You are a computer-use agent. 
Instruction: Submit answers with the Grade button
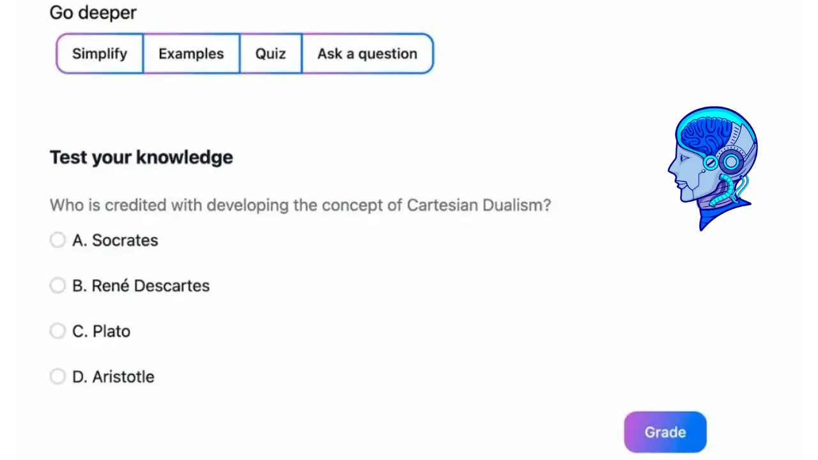pyautogui.click(x=665, y=432)
